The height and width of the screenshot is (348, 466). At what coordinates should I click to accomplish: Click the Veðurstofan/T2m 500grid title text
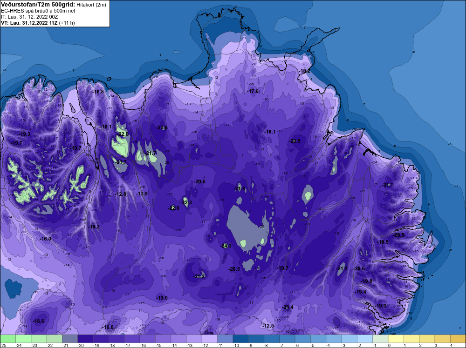point(38,4)
